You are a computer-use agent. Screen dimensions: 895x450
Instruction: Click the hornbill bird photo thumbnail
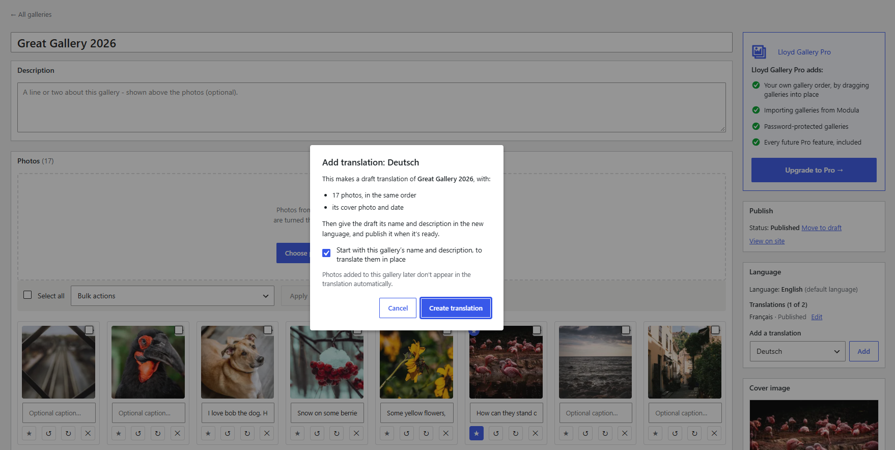(148, 362)
